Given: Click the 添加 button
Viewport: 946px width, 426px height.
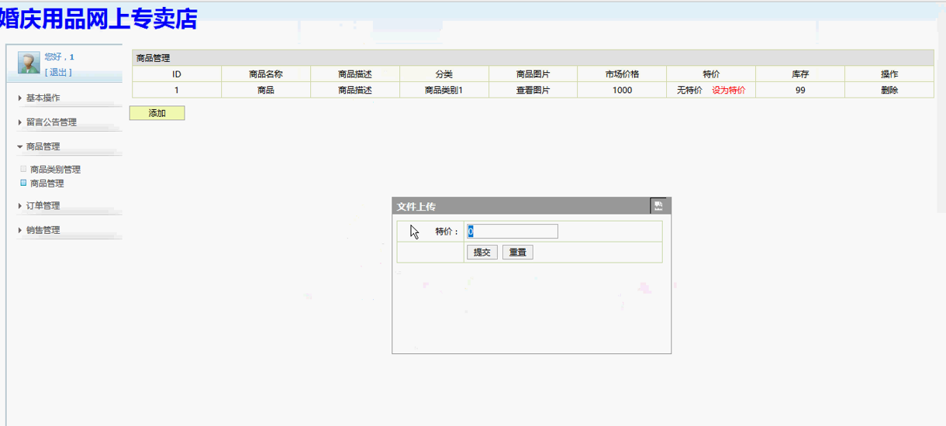Looking at the screenshot, I should [x=157, y=113].
